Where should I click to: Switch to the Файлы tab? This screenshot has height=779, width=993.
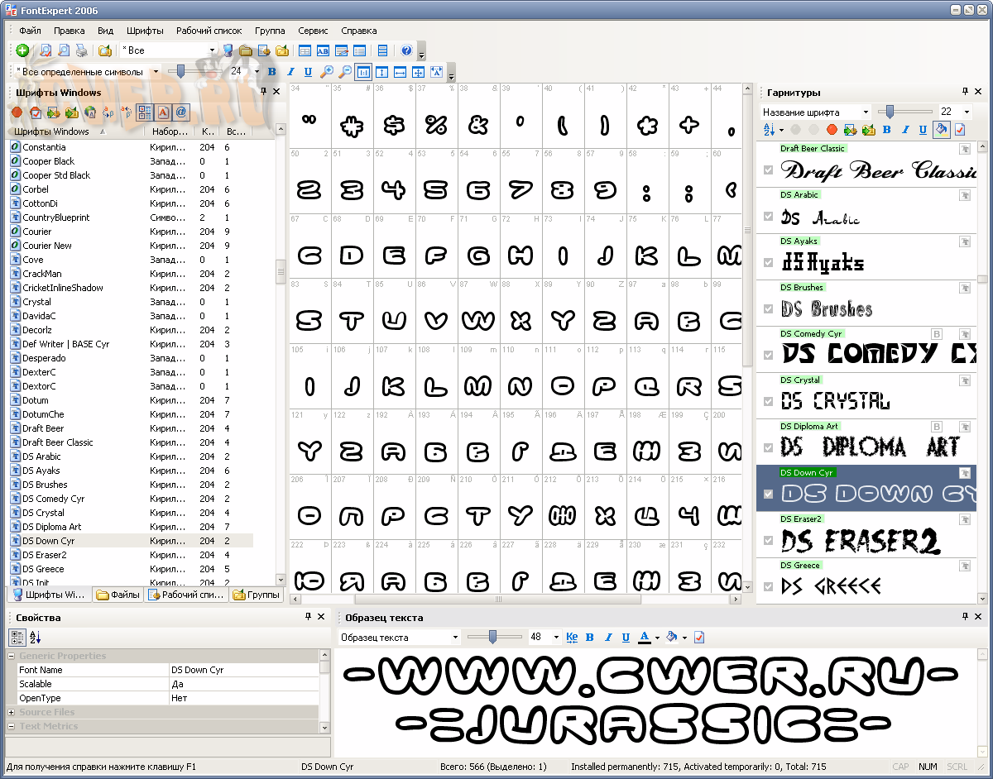click(118, 595)
